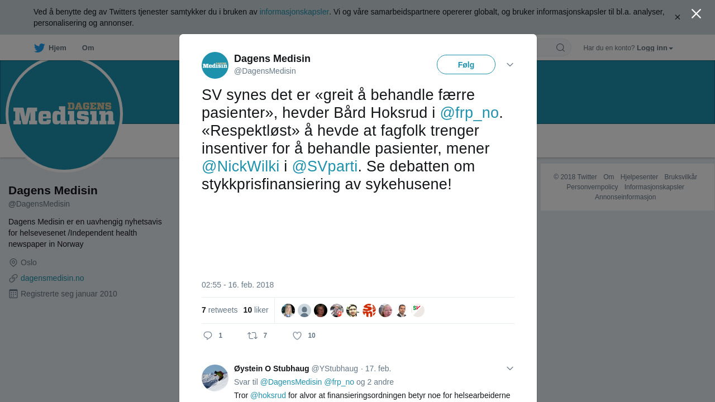
Task: Click the first liker's avatar thumbnail
Action: click(288, 310)
